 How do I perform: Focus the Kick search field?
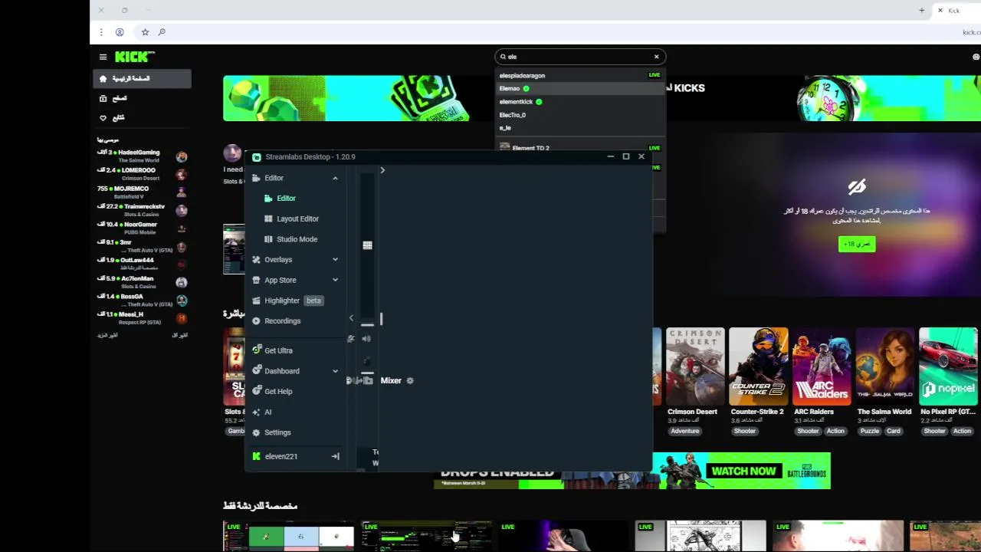[x=579, y=57]
